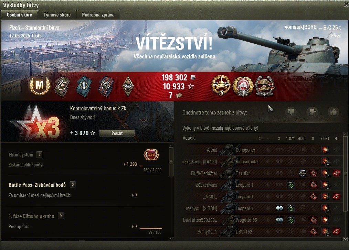
Task: Click the left panel scroll down arrow
Action: 171,239
